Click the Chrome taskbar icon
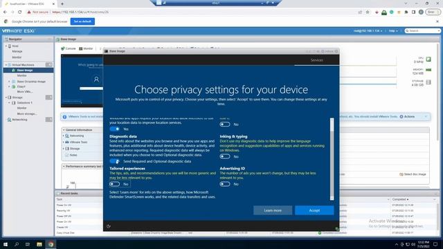The image size is (443, 249). coord(51,244)
